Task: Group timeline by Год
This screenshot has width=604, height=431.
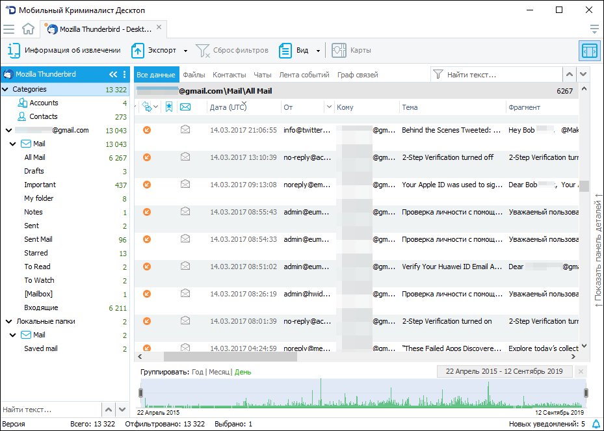Action: [x=197, y=372]
